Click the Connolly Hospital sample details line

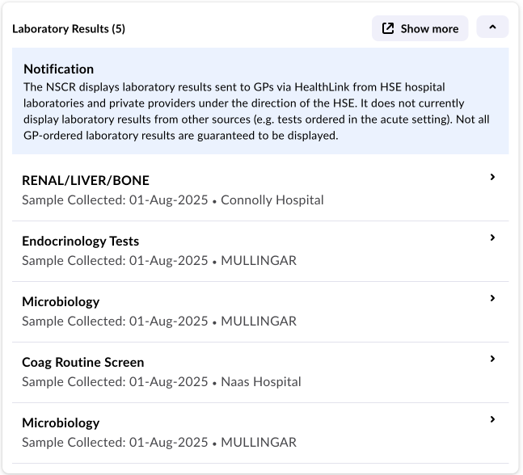[172, 200]
